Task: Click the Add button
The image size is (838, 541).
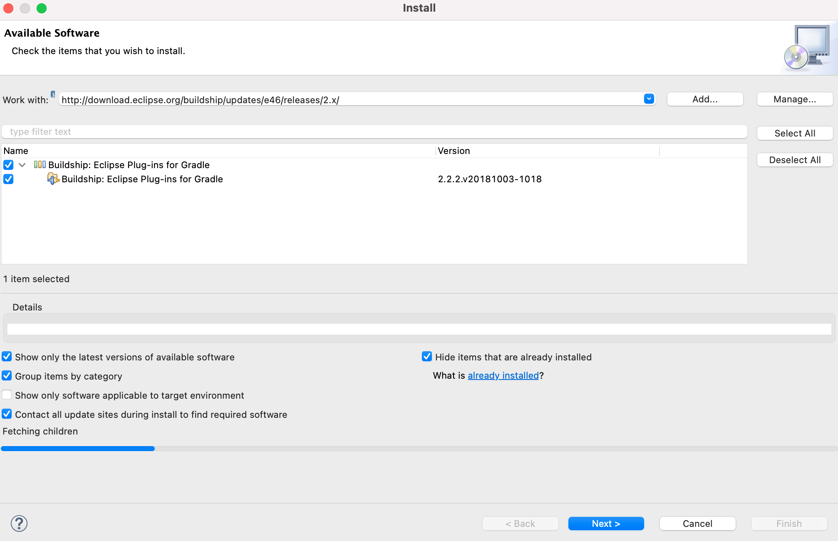Action: (x=704, y=99)
